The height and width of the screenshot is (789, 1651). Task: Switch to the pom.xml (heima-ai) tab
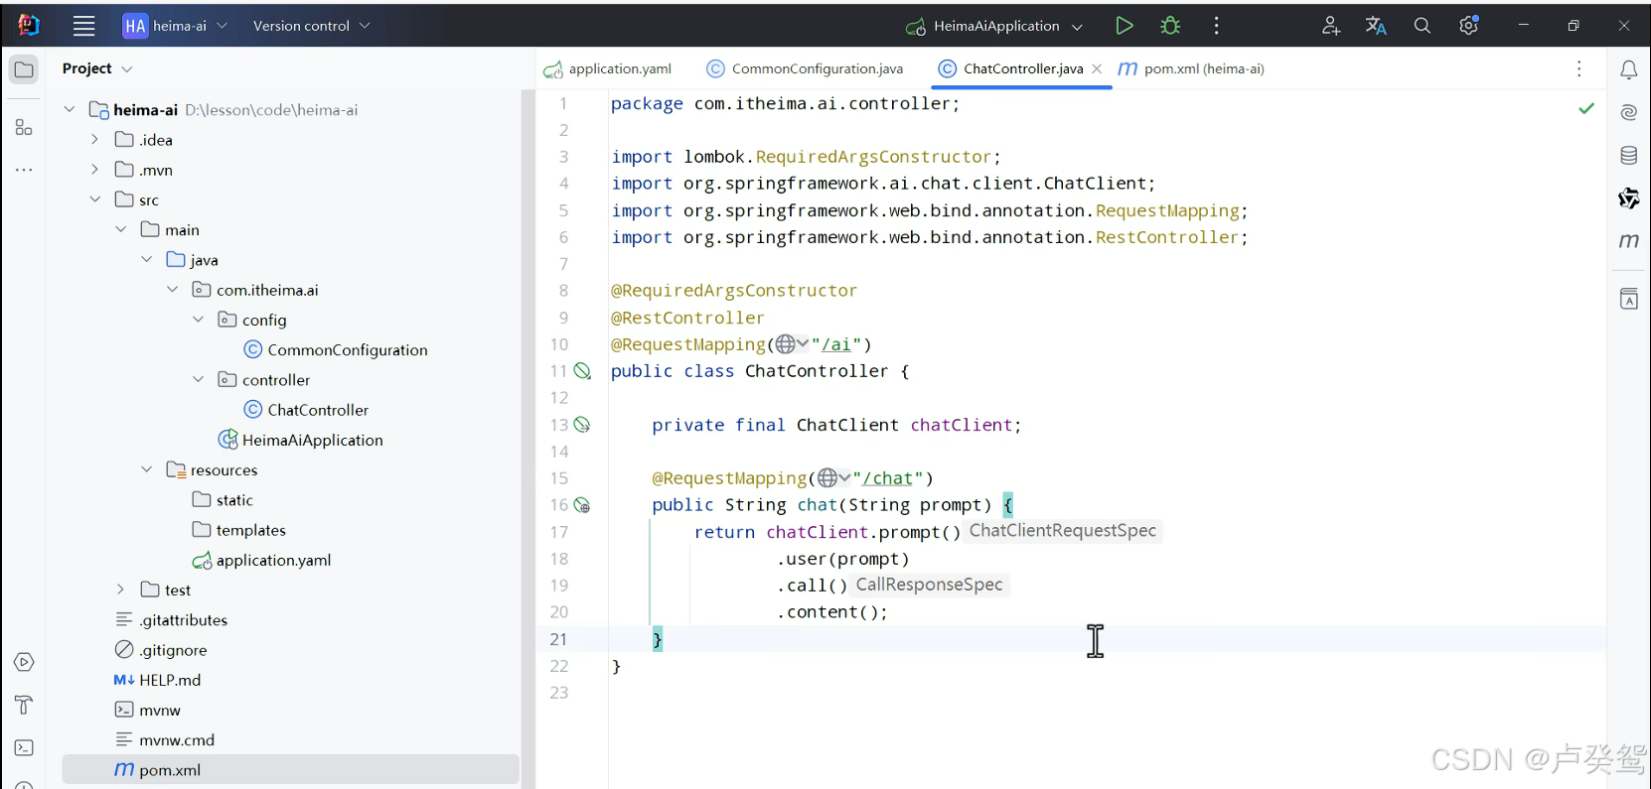click(1191, 68)
